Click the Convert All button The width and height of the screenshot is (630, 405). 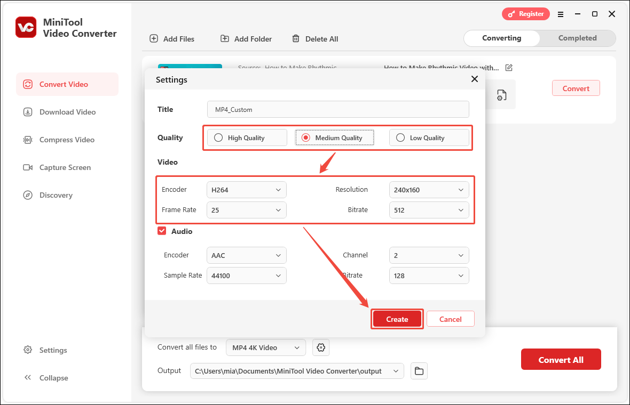point(561,360)
